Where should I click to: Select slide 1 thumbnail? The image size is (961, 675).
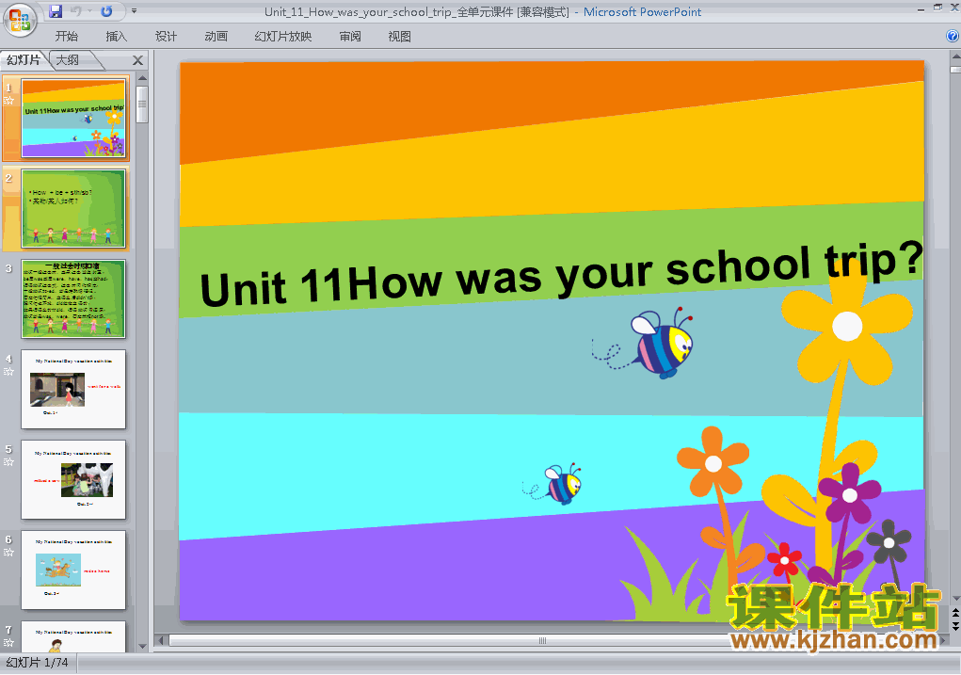72,119
